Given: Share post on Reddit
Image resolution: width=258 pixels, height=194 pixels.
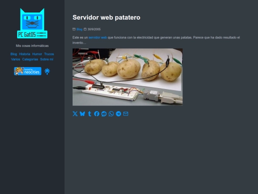Looking at the screenshot, I should 104,114.
